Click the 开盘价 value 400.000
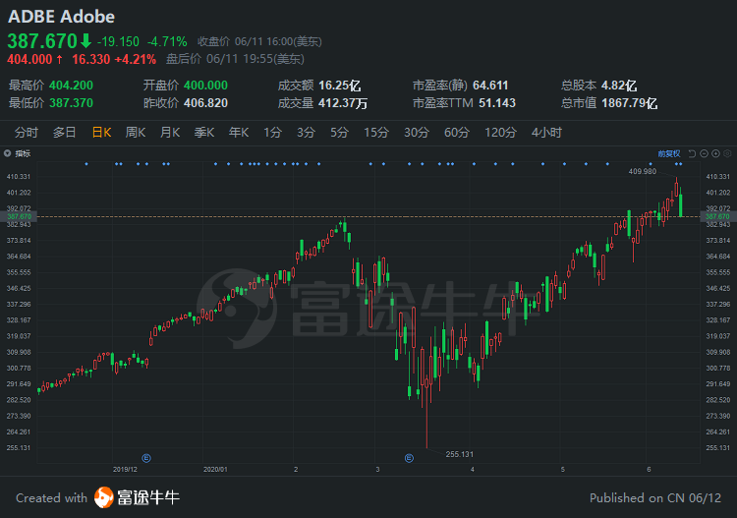The width and height of the screenshot is (737, 518). 206,86
